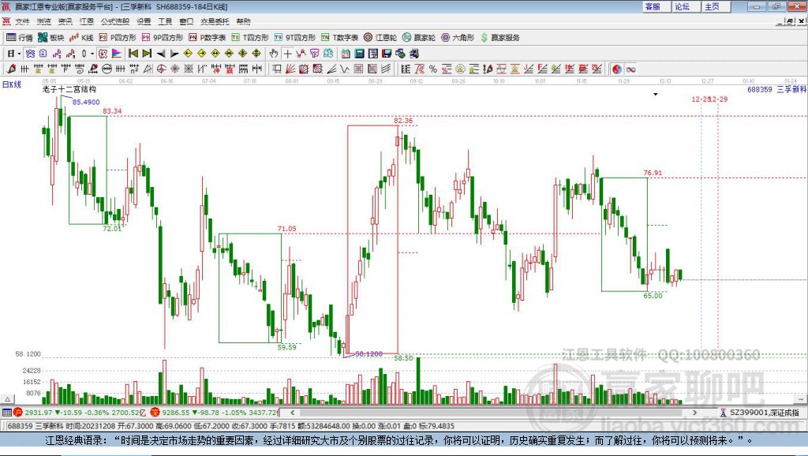Open the 设置 menu
The height and width of the screenshot is (456, 808).
144,21
